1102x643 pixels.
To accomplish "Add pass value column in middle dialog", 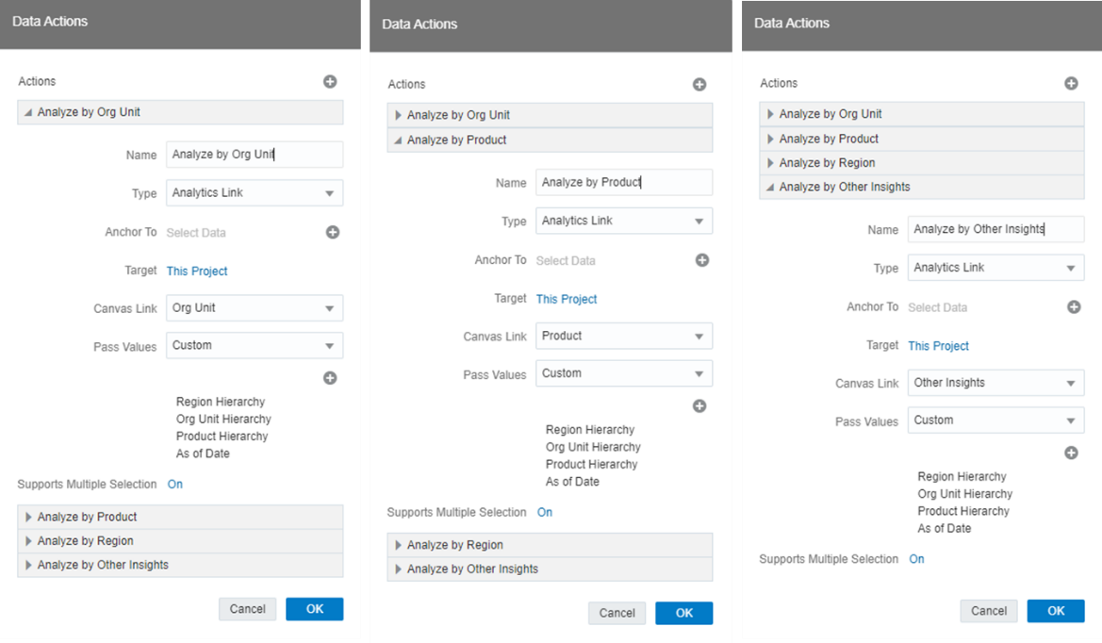I will (x=699, y=406).
